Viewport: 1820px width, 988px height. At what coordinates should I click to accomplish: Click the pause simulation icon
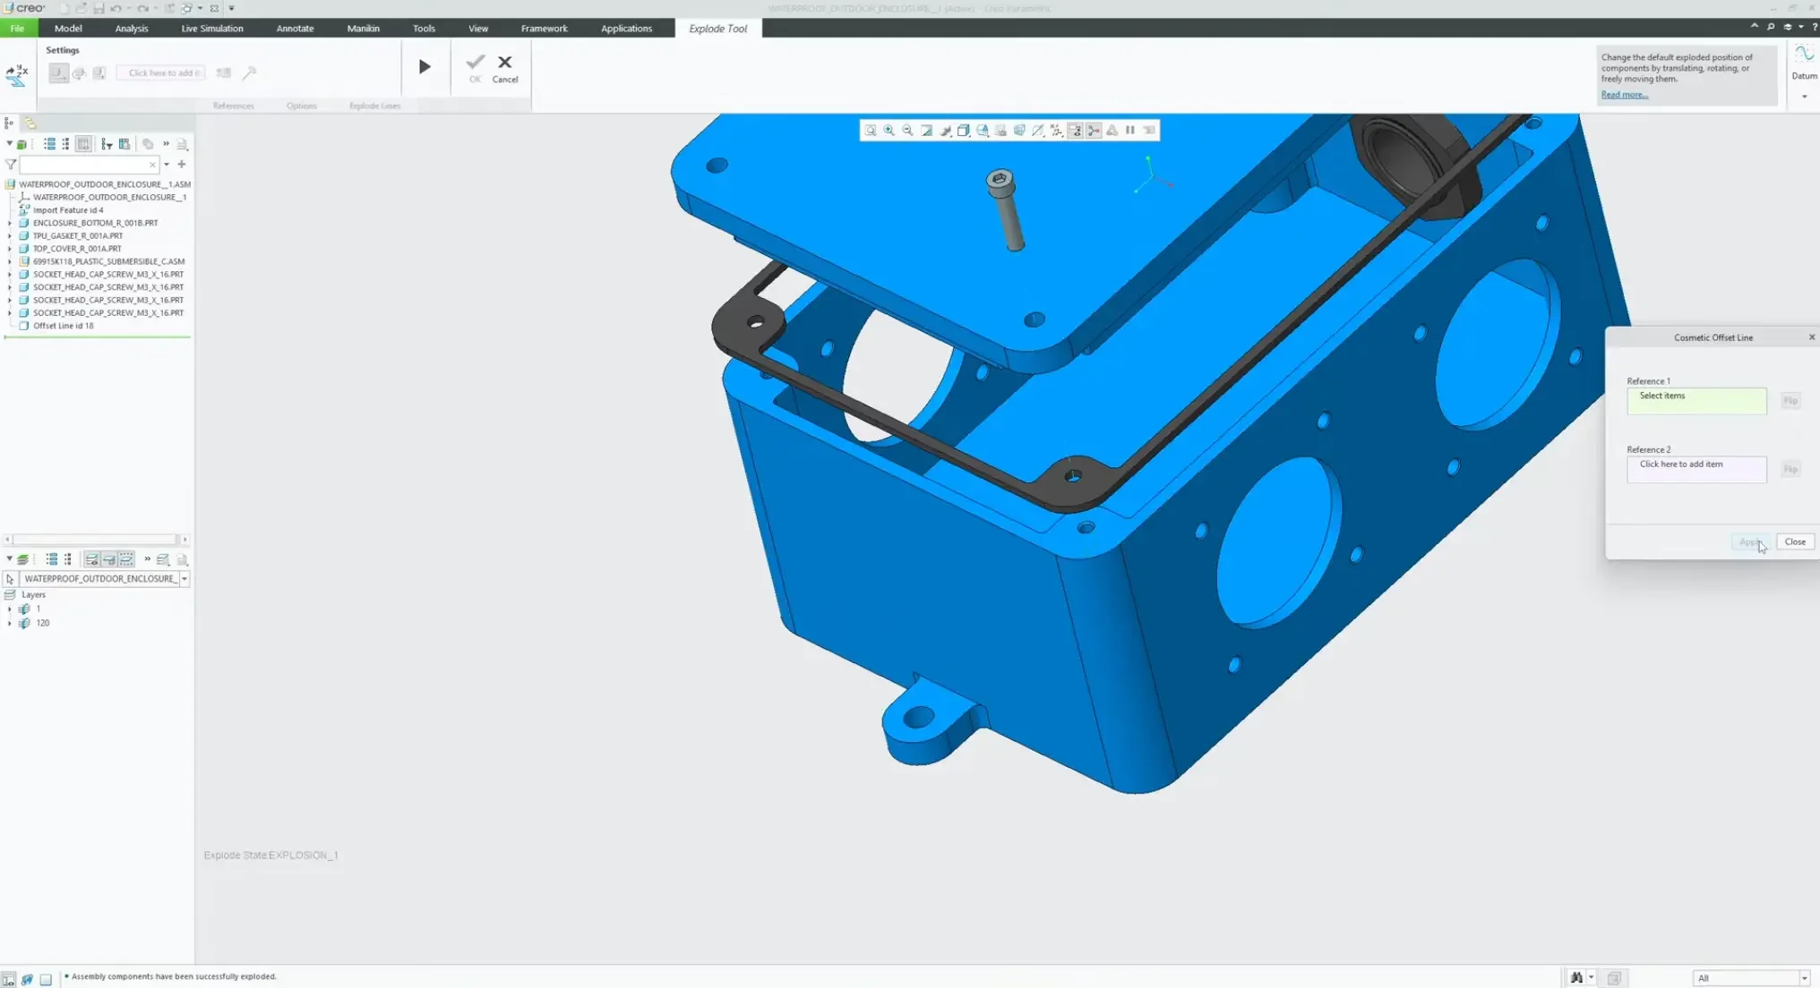click(1130, 131)
